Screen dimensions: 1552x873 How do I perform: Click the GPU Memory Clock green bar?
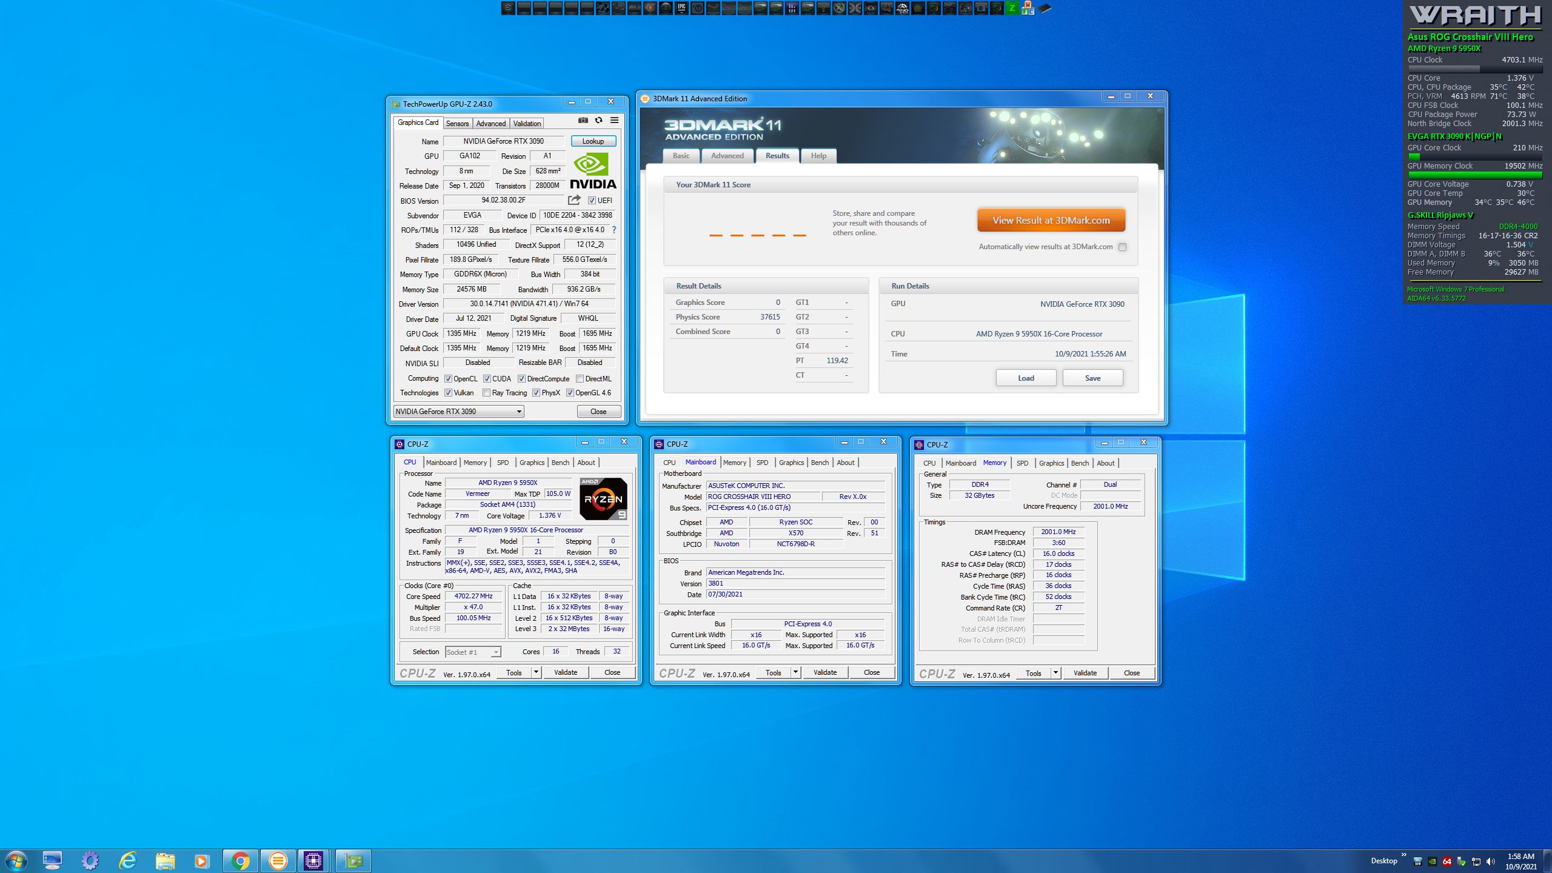point(1474,175)
